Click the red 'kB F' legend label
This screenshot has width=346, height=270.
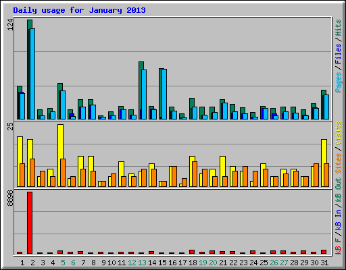[339, 246]
